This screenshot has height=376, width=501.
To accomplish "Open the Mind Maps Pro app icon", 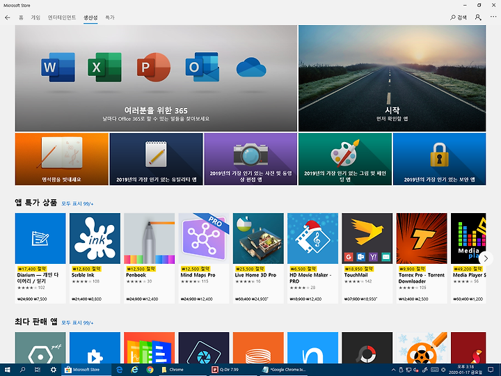I will 204,239.
